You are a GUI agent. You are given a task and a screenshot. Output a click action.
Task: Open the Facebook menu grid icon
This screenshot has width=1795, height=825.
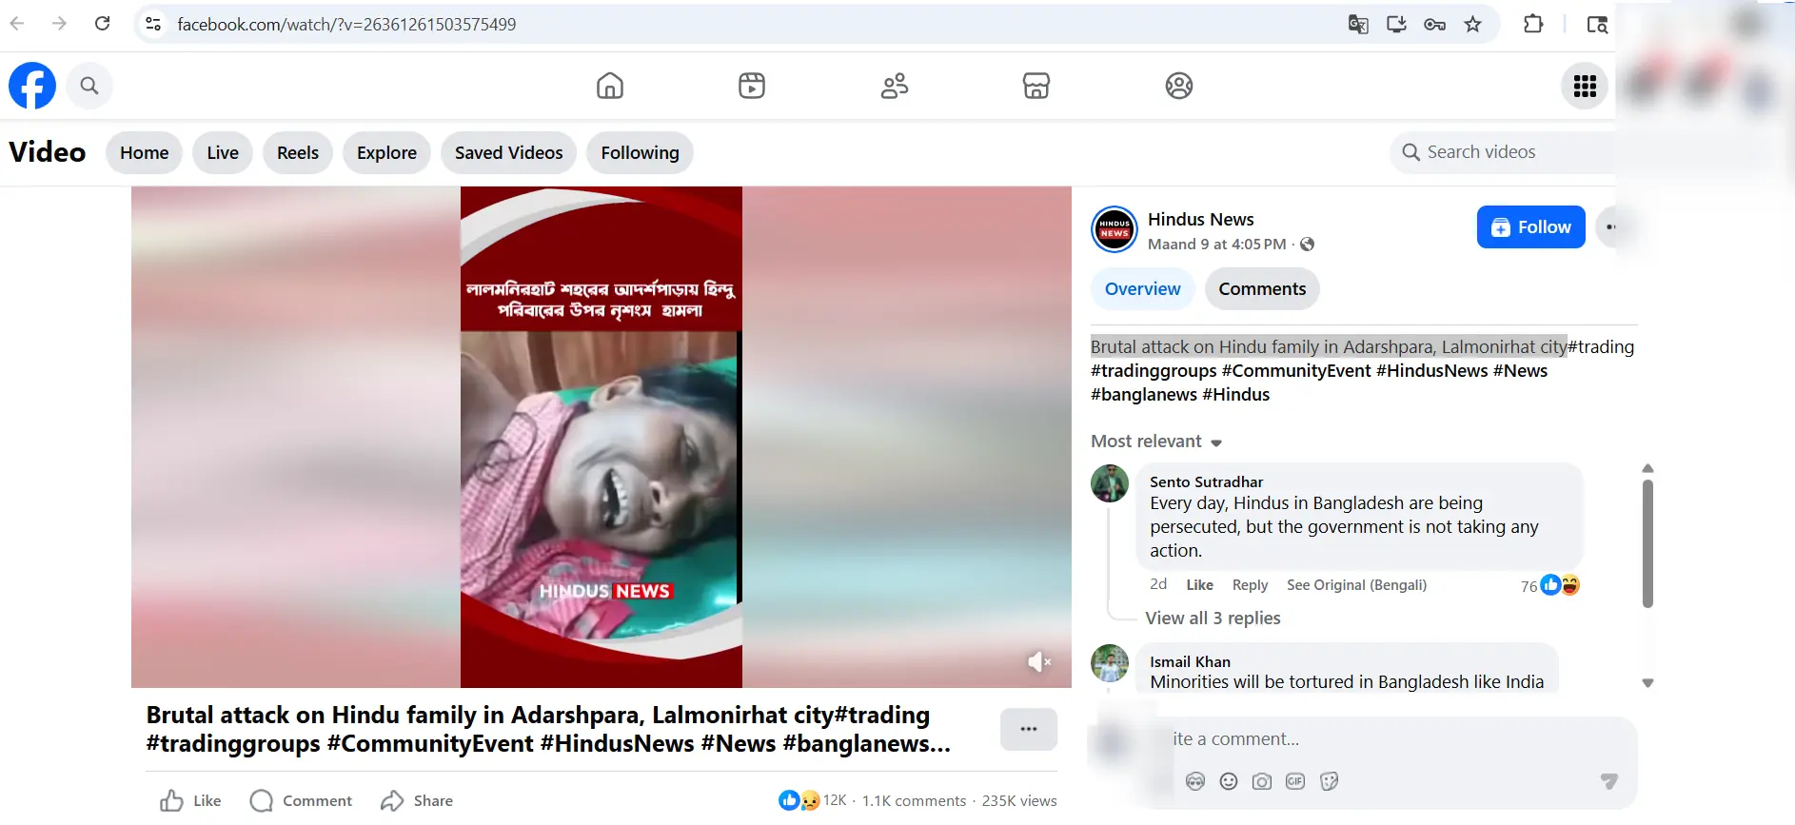1585,86
